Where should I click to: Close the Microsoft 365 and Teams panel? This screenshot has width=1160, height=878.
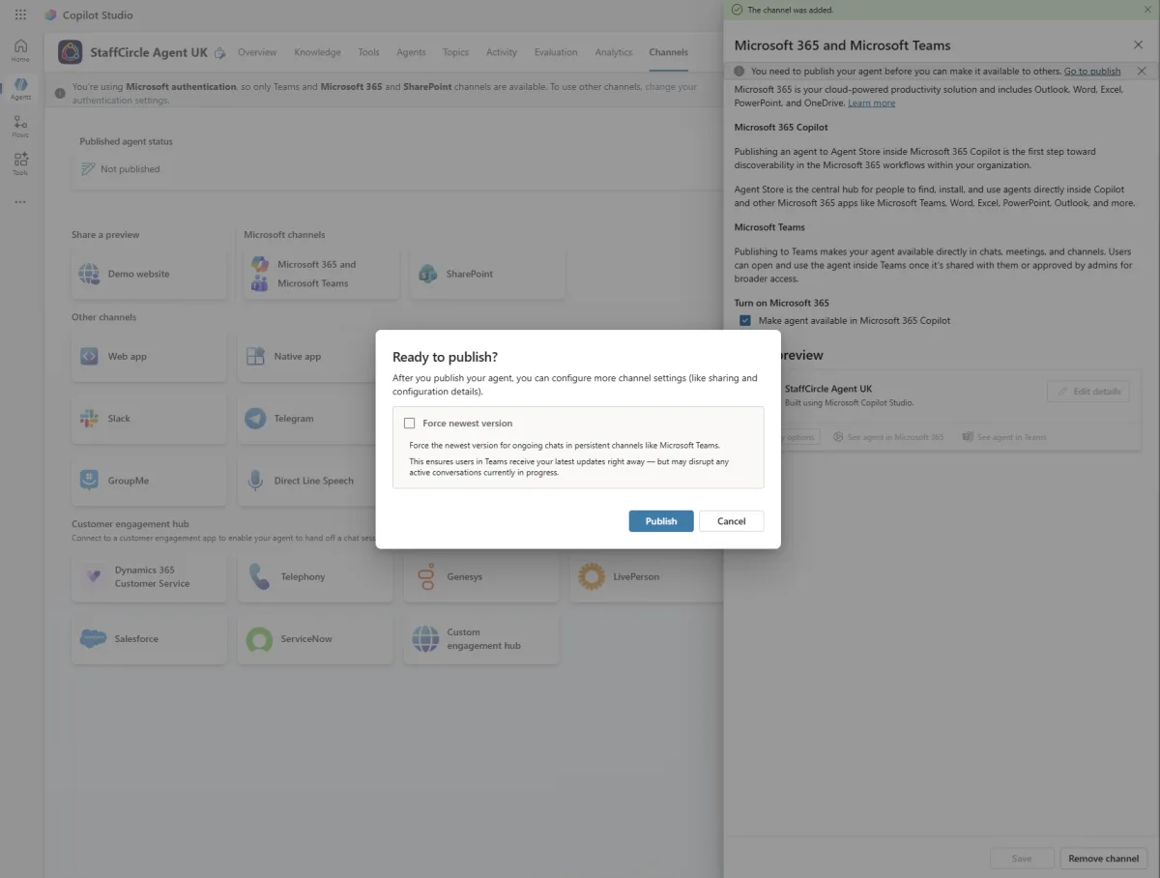click(x=1138, y=44)
